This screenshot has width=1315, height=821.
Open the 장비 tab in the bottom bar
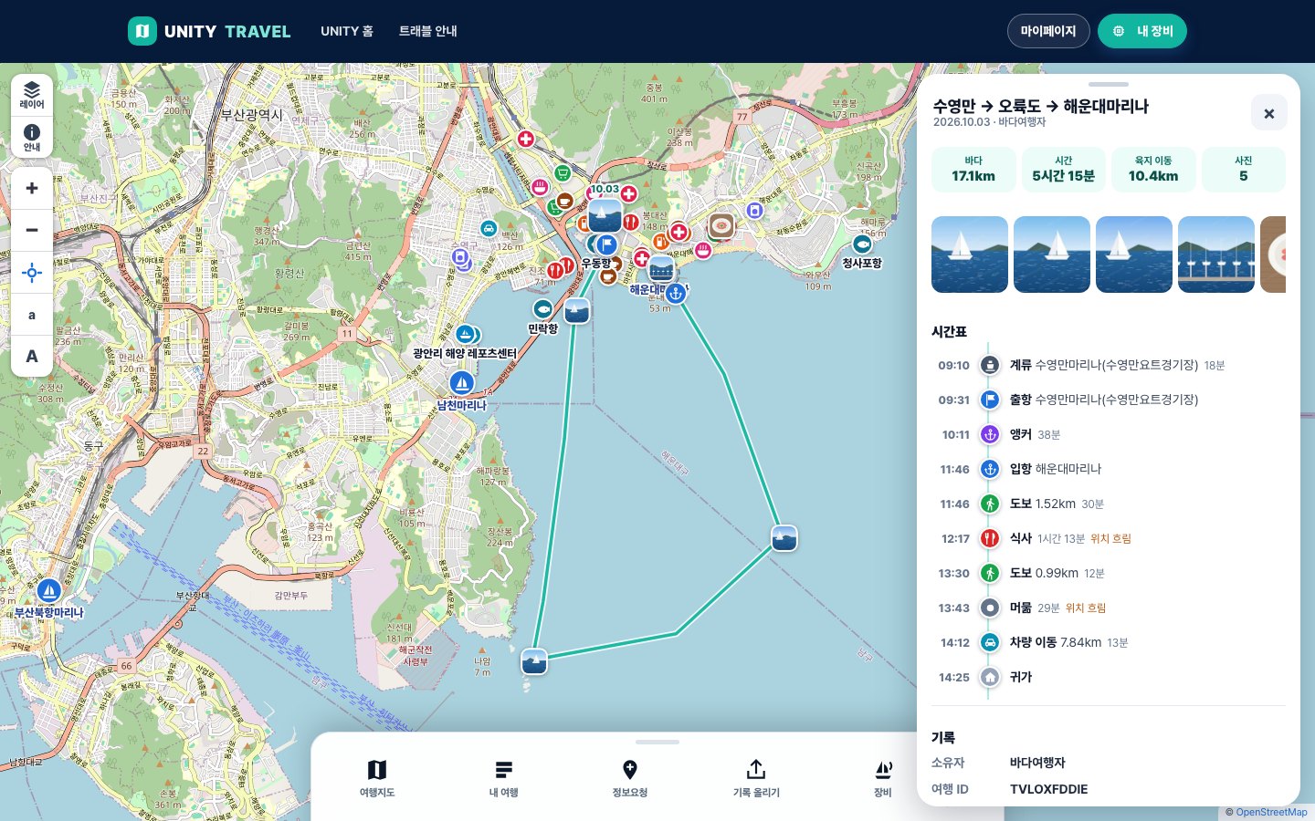click(883, 778)
